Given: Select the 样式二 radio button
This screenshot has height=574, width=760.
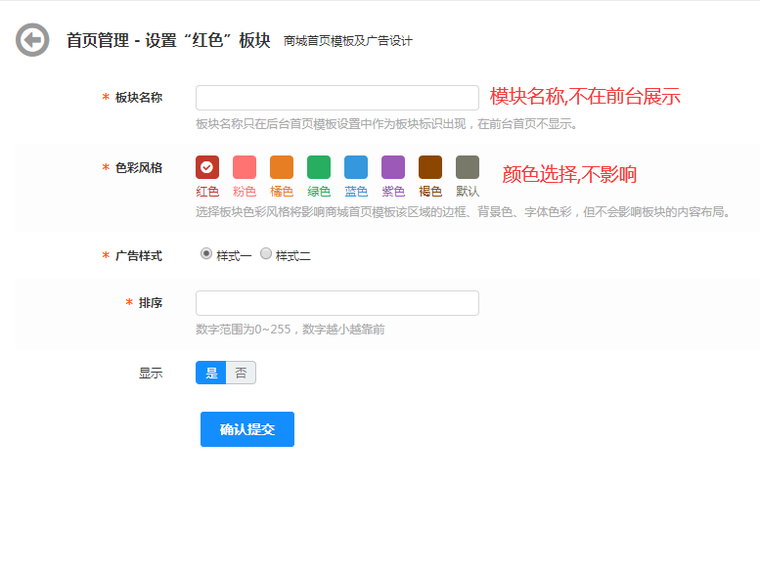Looking at the screenshot, I should (x=266, y=254).
